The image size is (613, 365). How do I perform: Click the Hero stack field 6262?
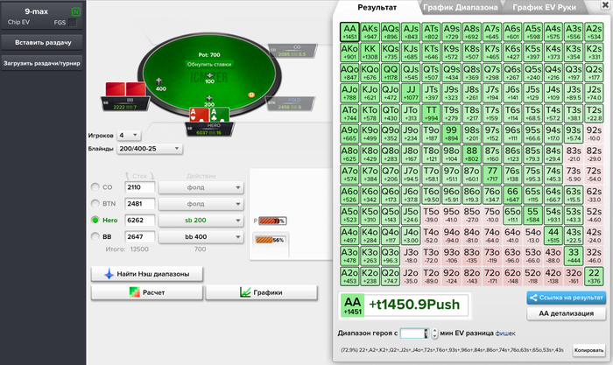coord(139,220)
